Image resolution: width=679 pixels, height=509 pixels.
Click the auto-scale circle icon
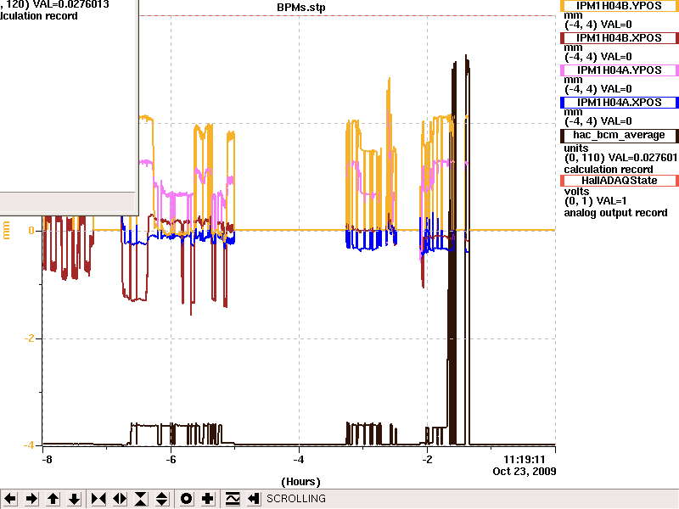(x=186, y=499)
